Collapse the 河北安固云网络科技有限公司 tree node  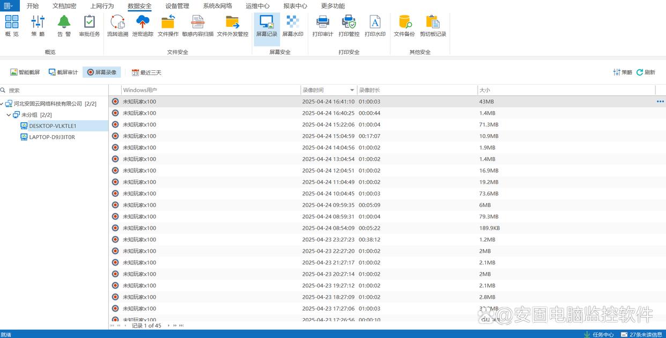3,104
